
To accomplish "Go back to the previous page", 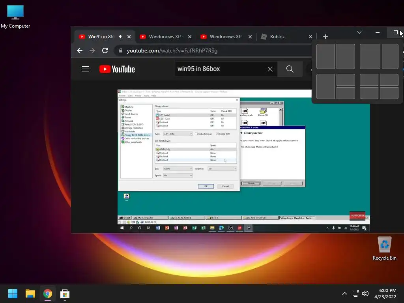I will [x=80, y=50].
